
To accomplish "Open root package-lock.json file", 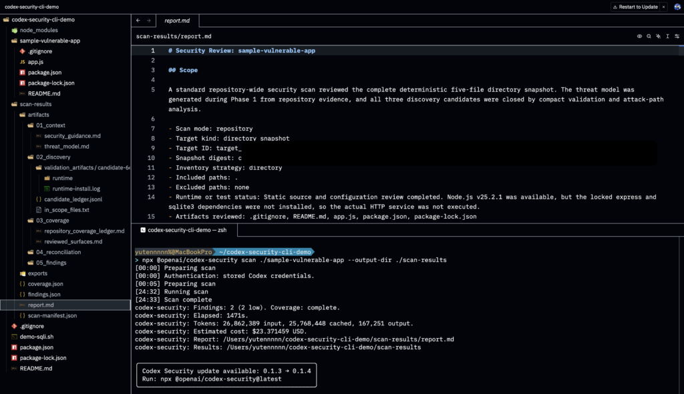I will tap(43, 358).
